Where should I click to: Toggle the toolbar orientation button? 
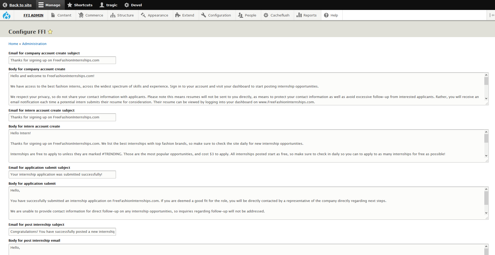(491, 15)
